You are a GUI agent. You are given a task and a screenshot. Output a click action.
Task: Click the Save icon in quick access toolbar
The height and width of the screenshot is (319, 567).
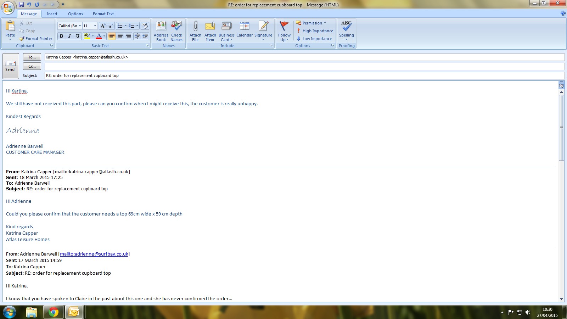(x=21, y=5)
